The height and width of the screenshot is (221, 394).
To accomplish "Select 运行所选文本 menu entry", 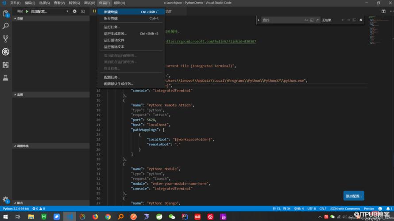I will pyautogui.click(x=131, y=47).
